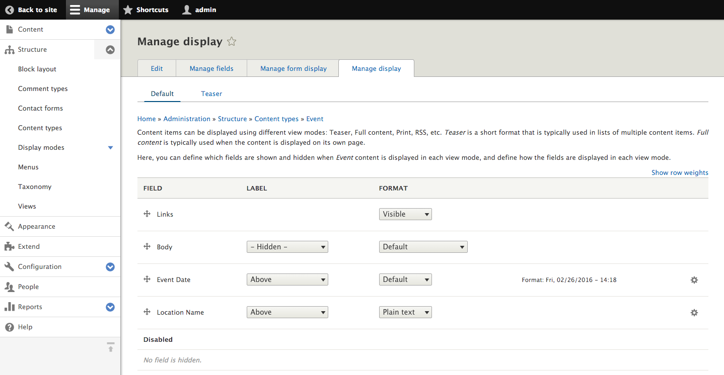This screenshot has width=724, height=375.
Task: Click the drag handle next to Body field
Action: click(147, 246)
